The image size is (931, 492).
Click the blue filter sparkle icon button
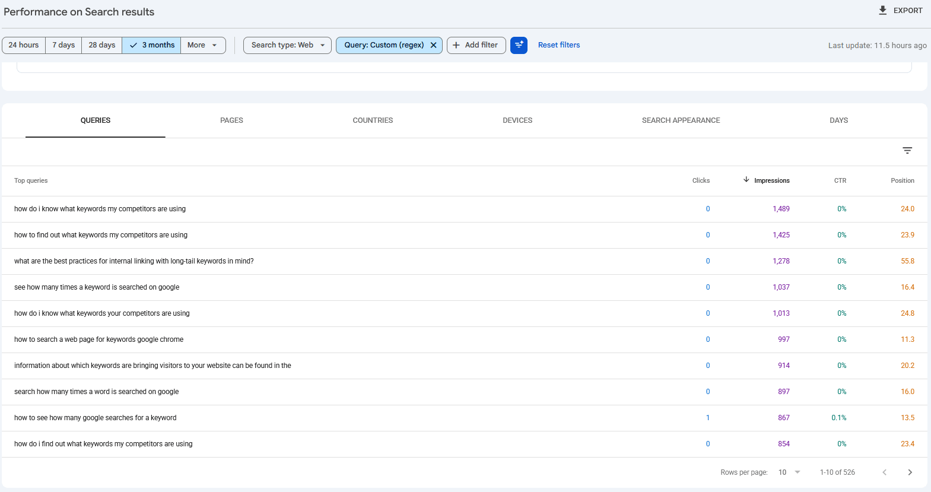pyautogui.click(x=519, y=45)
